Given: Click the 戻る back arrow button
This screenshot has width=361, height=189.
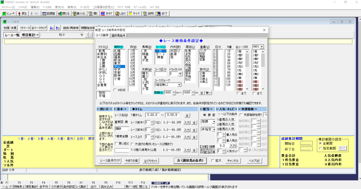Looking at the screenshot, I should [23, 13].
